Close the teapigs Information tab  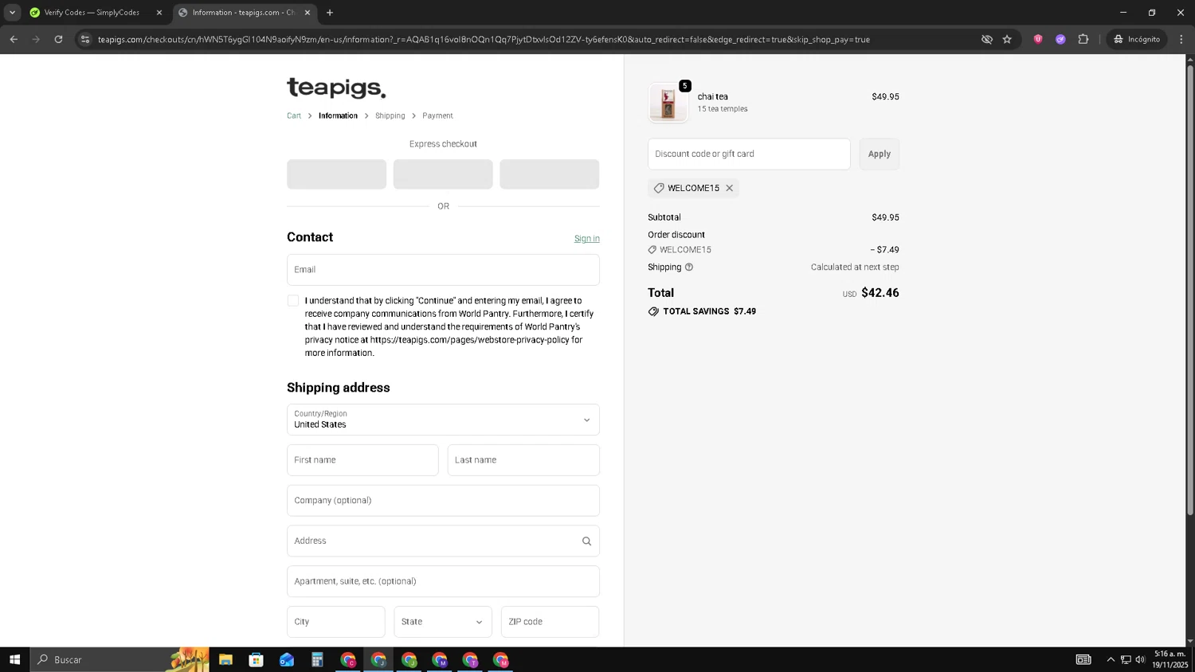click(308, 13)
